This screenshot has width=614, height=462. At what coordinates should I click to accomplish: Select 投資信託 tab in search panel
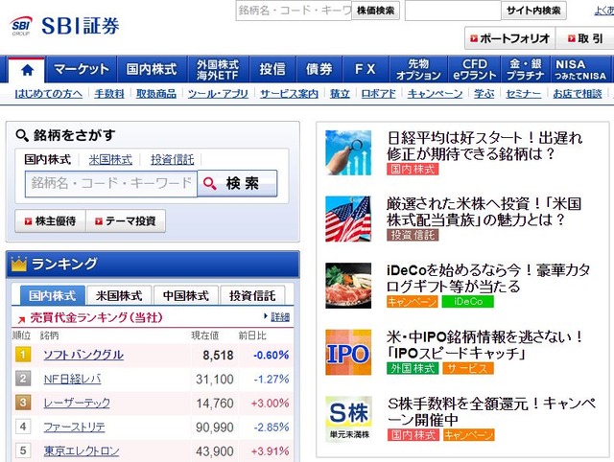tap(173, 160)
